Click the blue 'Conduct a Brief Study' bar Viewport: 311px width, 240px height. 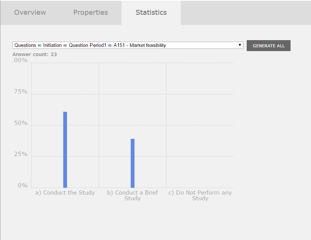pyautogui.click(x=132, y=163)
